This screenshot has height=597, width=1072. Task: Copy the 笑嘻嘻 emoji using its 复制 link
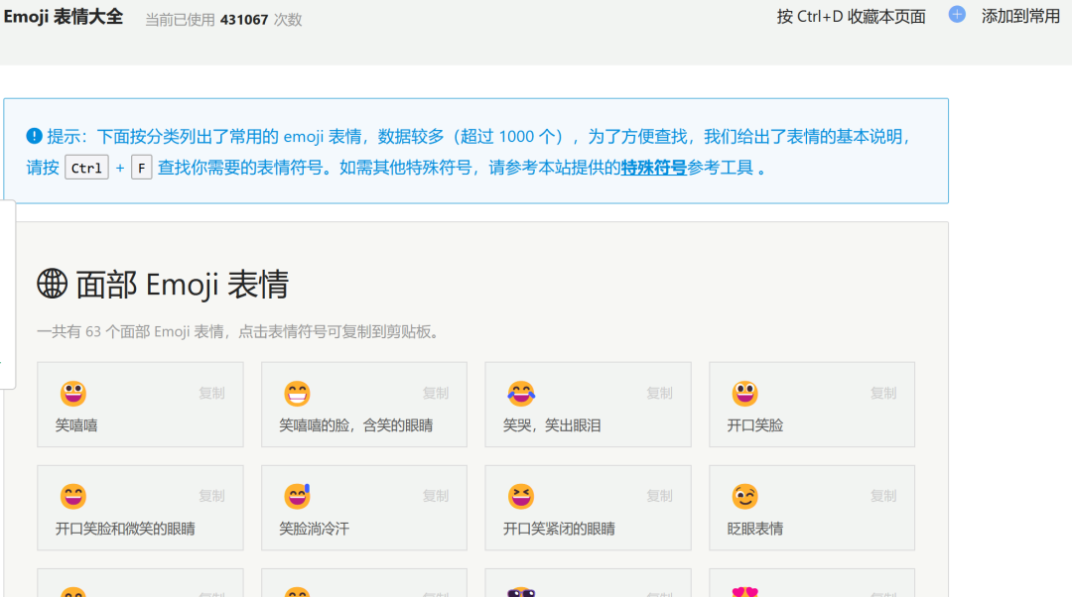[x=210, y=393]
